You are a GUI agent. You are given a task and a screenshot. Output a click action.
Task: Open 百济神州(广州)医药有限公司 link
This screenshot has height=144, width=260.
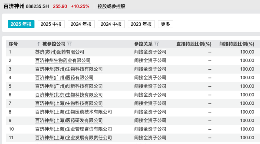point(64,78)
